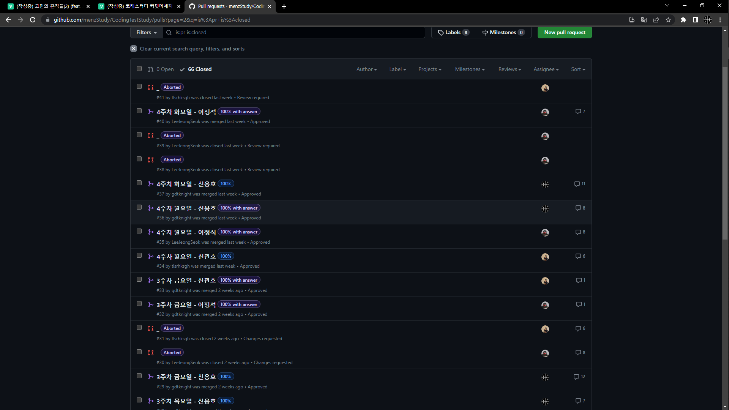Check the select-all pull requests checkbox
The image size is (729, 410).
(139, 69)
